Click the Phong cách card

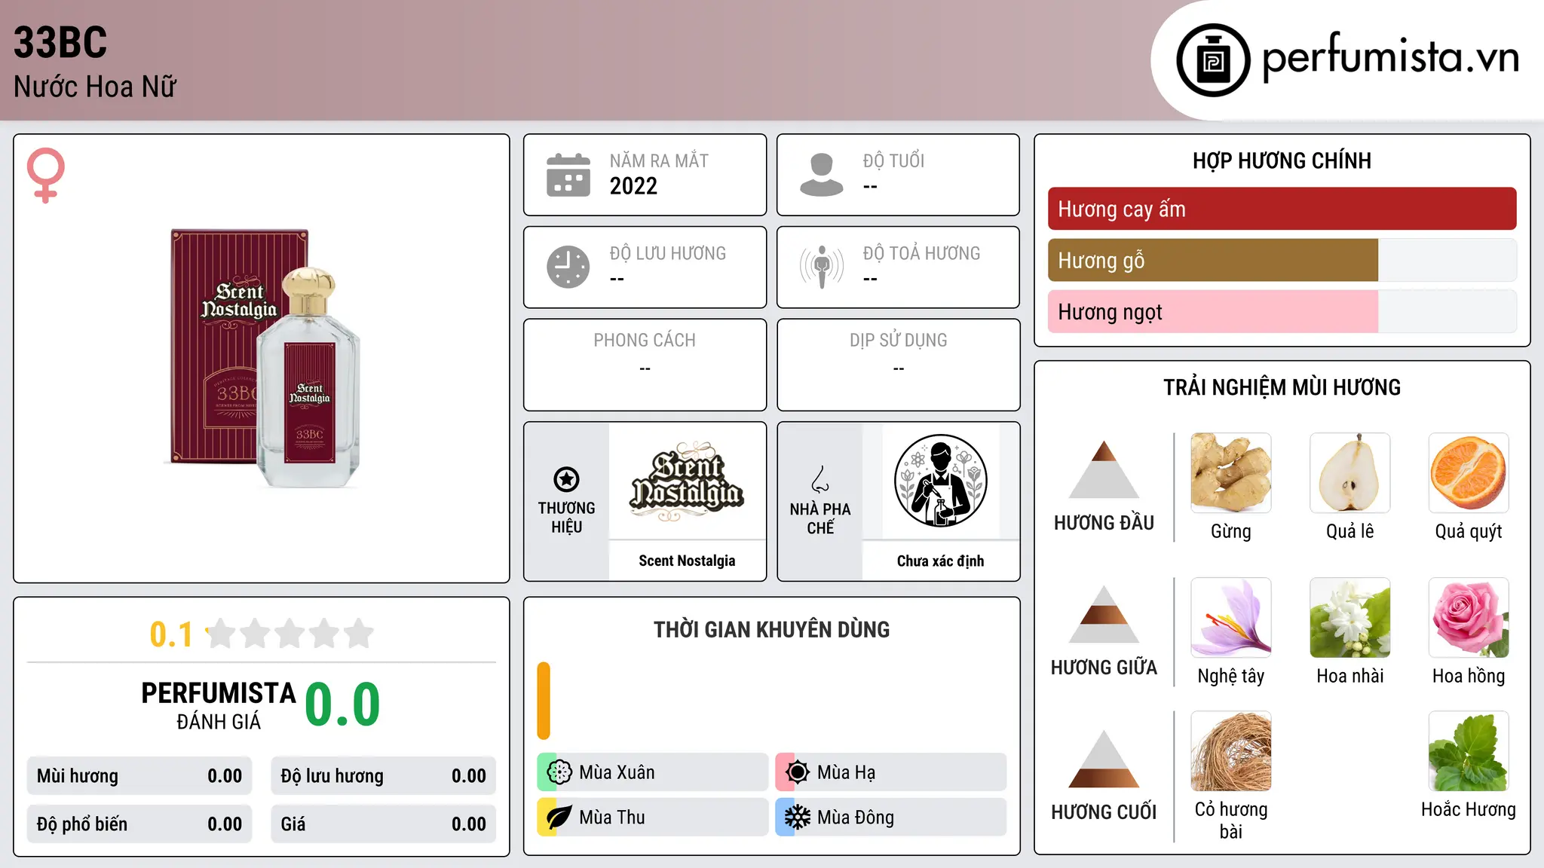tap(645, 365)
